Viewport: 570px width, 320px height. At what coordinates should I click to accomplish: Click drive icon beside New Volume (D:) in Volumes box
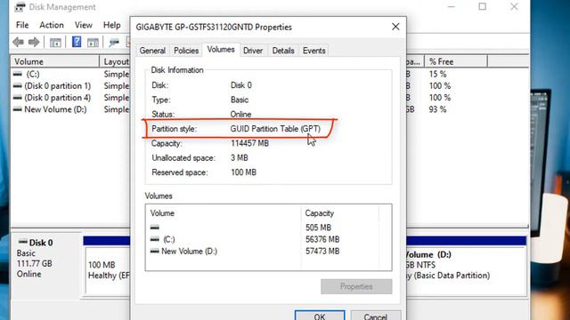(x=154, y=251)
